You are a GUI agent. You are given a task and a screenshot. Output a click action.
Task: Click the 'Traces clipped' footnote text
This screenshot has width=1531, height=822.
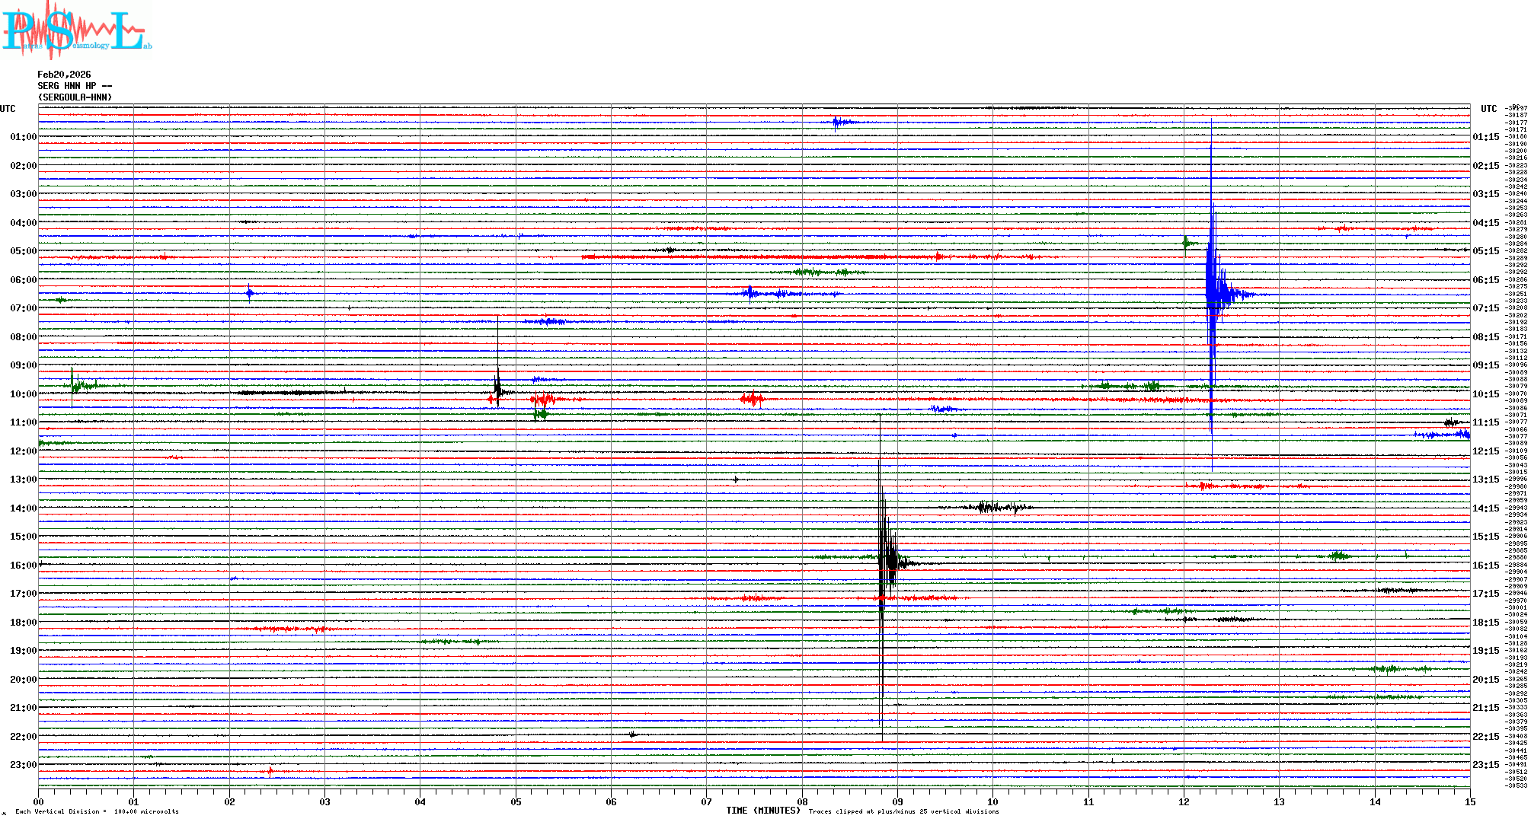903,811
